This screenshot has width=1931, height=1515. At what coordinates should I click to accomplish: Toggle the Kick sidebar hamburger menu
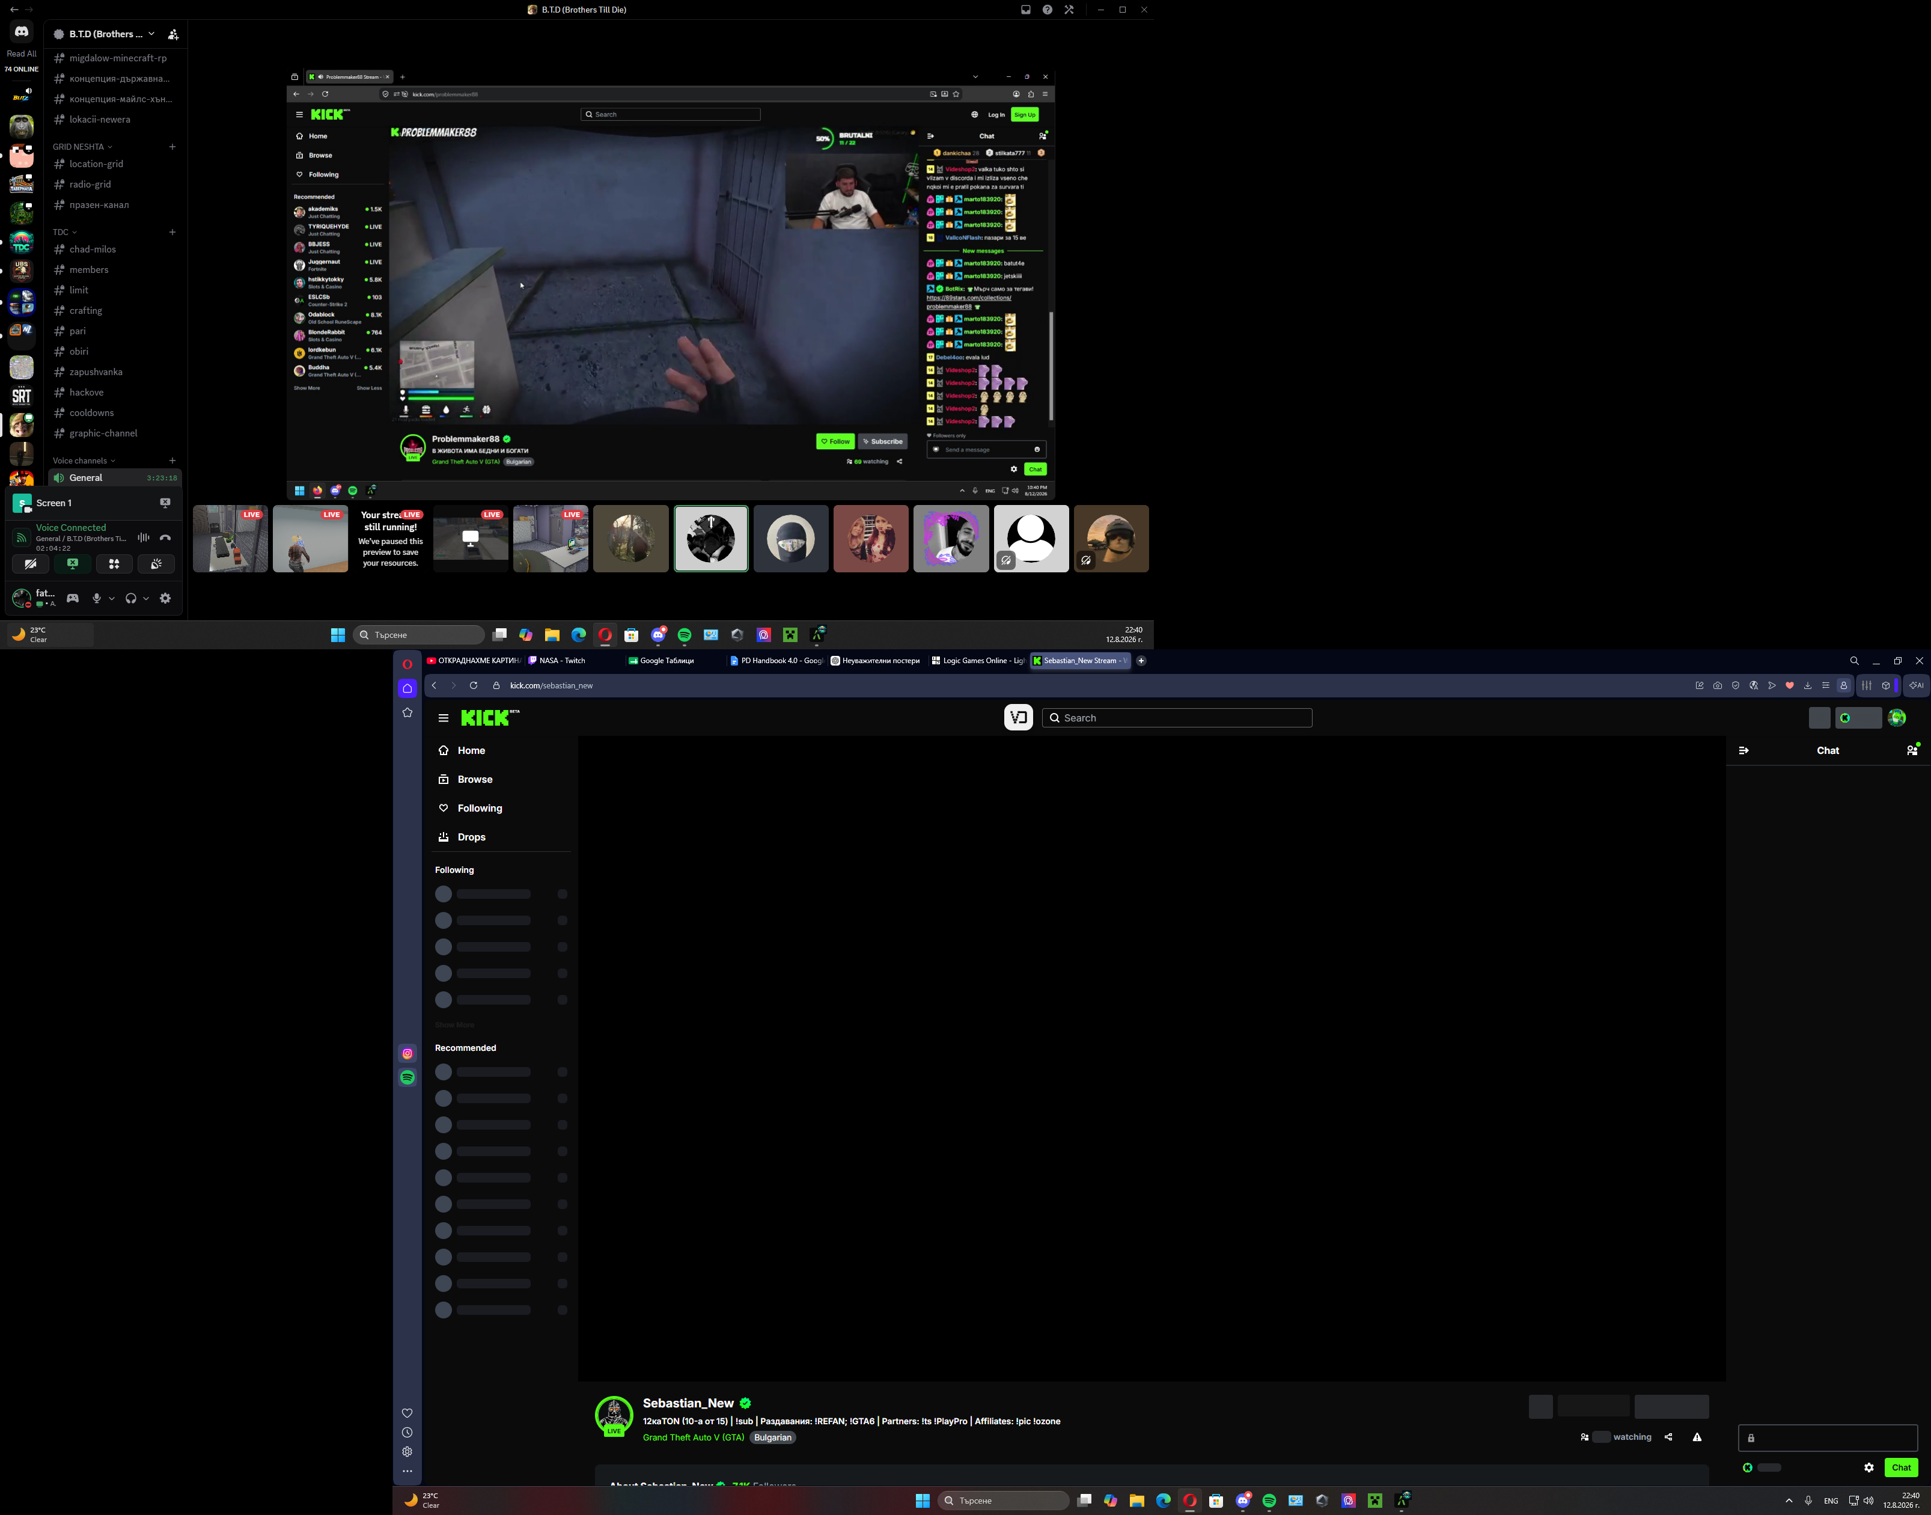click(444, 718)
